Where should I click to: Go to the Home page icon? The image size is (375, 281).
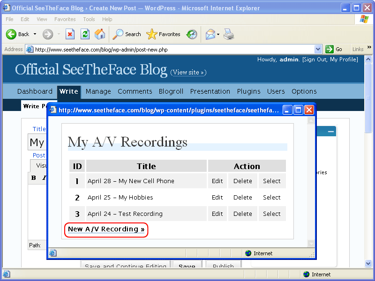(100, 34)
